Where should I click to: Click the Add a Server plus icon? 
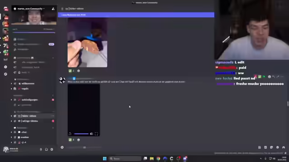[5, 67]
